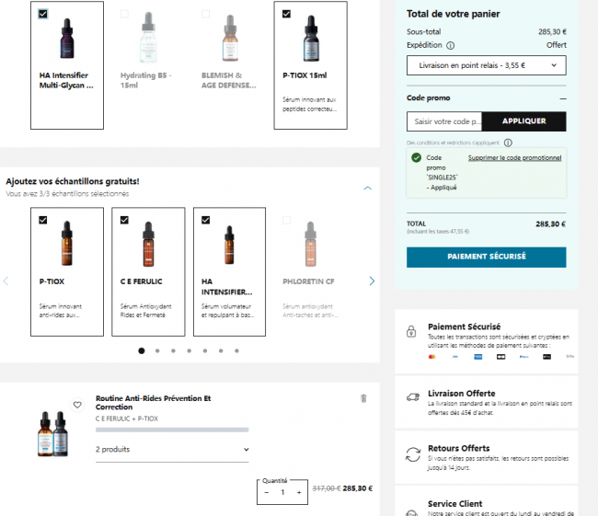Click the heart wishlist icon
Image resolution: width=598 pixels, height=516 pixels.
77,404
